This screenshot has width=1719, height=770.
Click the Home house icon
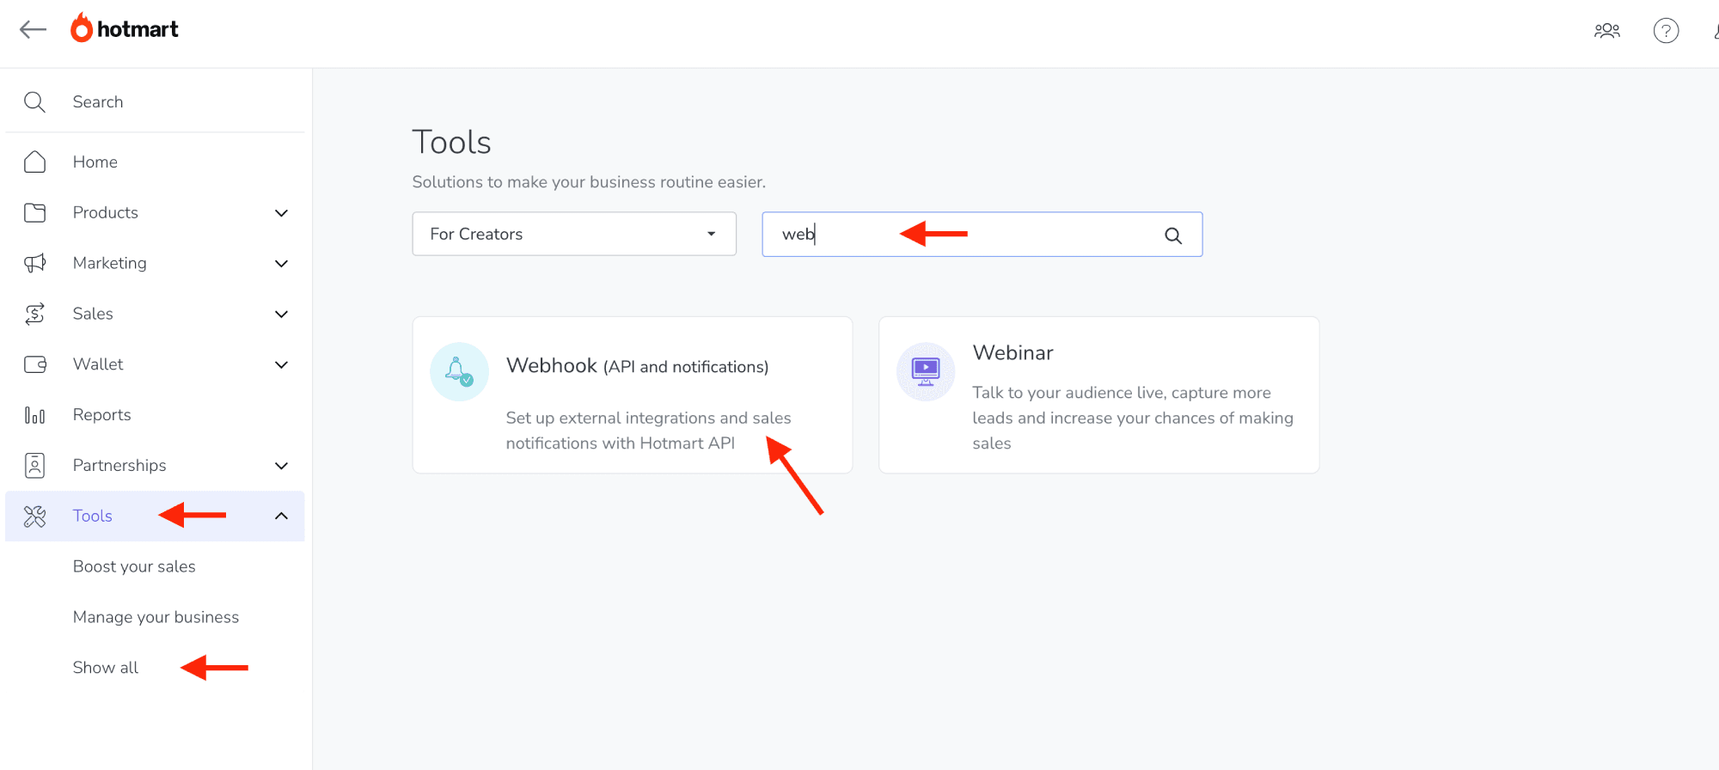[34, 162]
